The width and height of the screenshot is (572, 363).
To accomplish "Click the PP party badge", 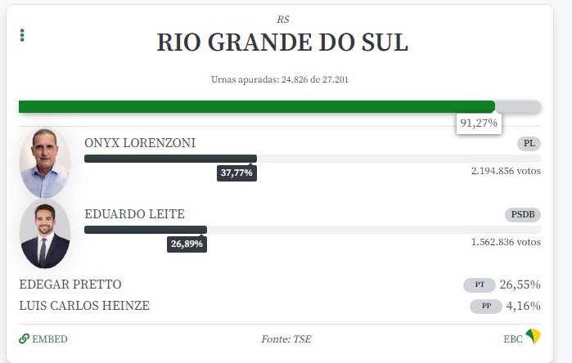I will point(485,307).
